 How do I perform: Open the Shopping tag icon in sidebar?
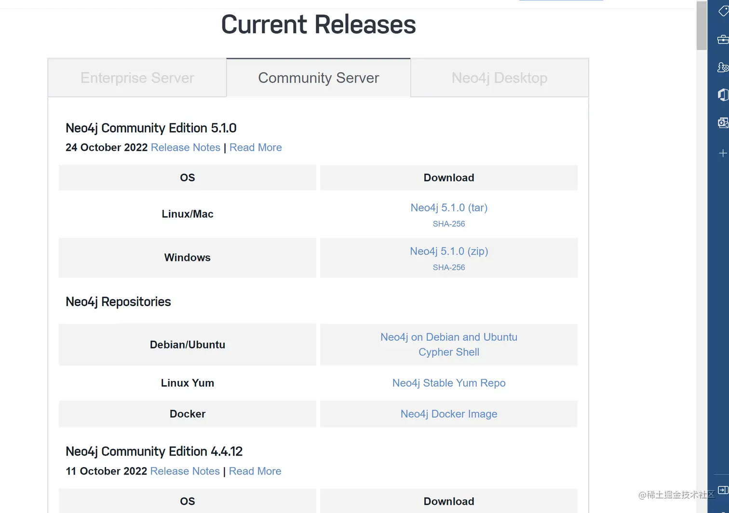723,11
